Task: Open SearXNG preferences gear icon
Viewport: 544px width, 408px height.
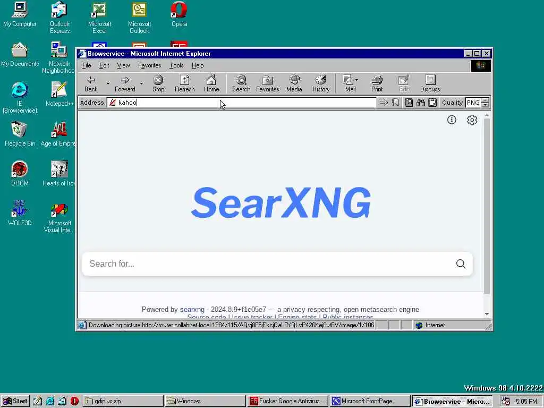Action: 472,120
